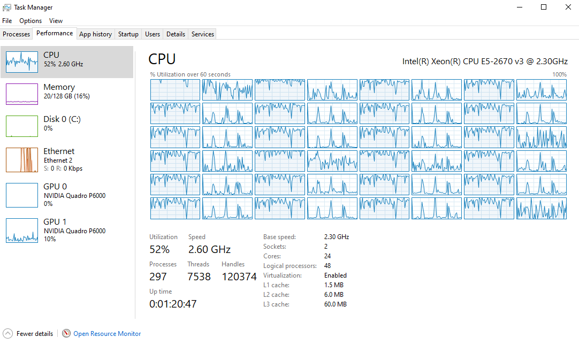
Task: Open Resource Monitor link
Action: click(107, 333)
